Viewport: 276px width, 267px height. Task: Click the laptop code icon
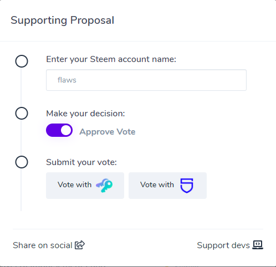click(x=258, y=245)
